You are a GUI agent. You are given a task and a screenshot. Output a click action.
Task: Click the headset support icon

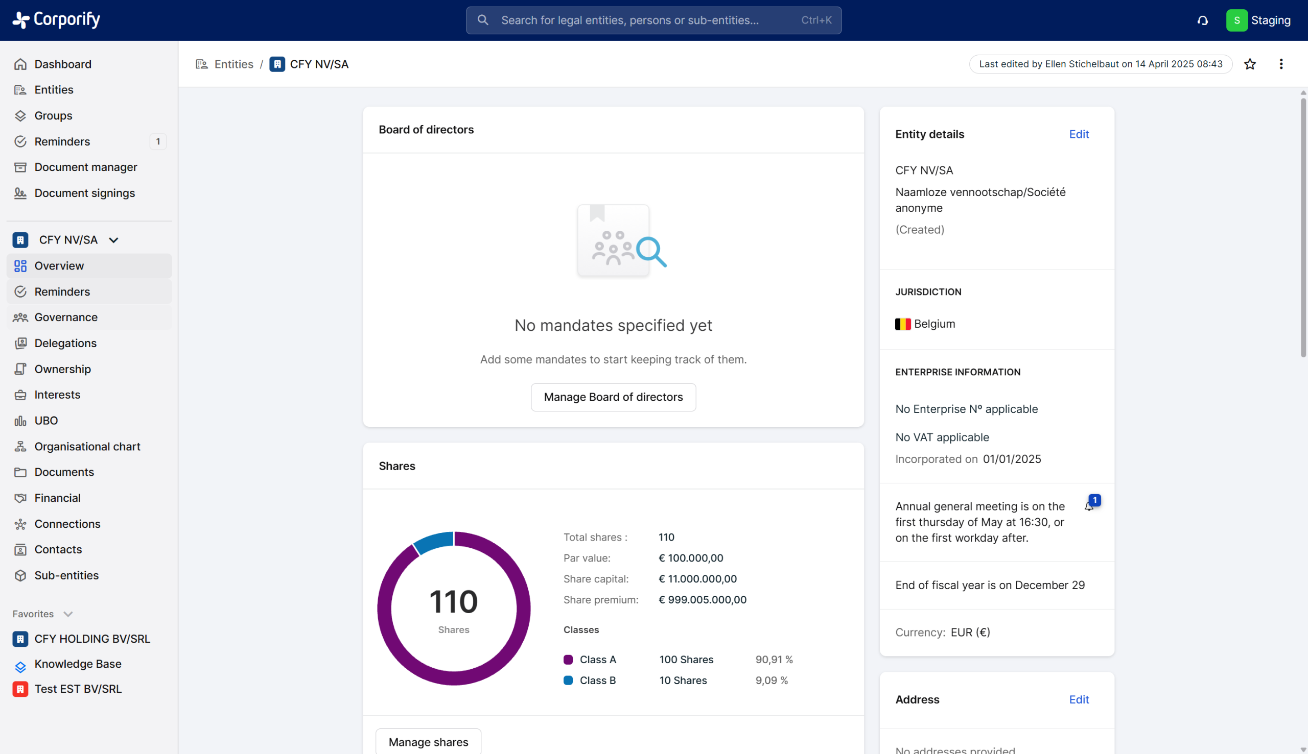click(x=1202, y=20)
